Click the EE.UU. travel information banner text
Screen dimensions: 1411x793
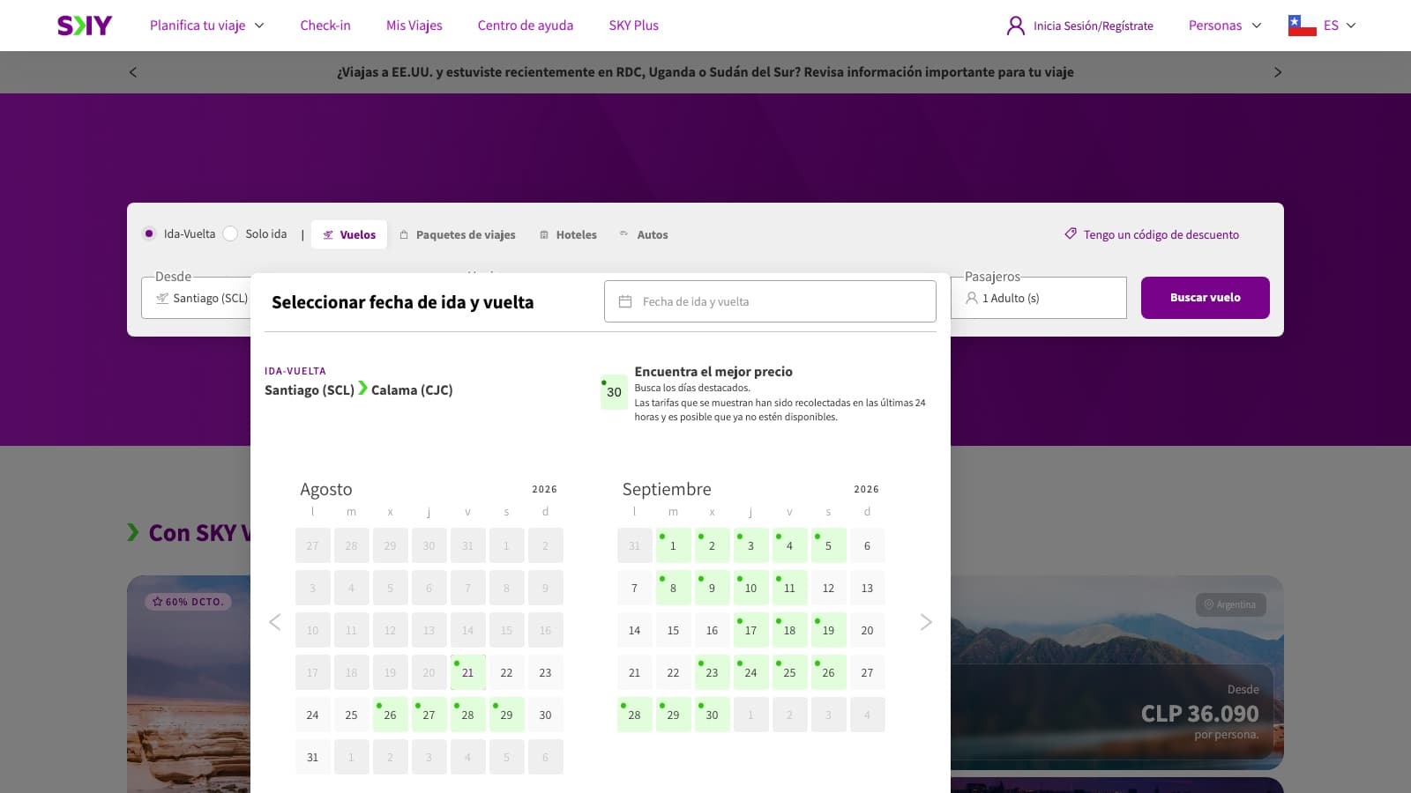click(705, 72)
